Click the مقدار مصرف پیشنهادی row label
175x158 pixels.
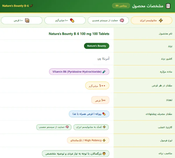point(159,114)
